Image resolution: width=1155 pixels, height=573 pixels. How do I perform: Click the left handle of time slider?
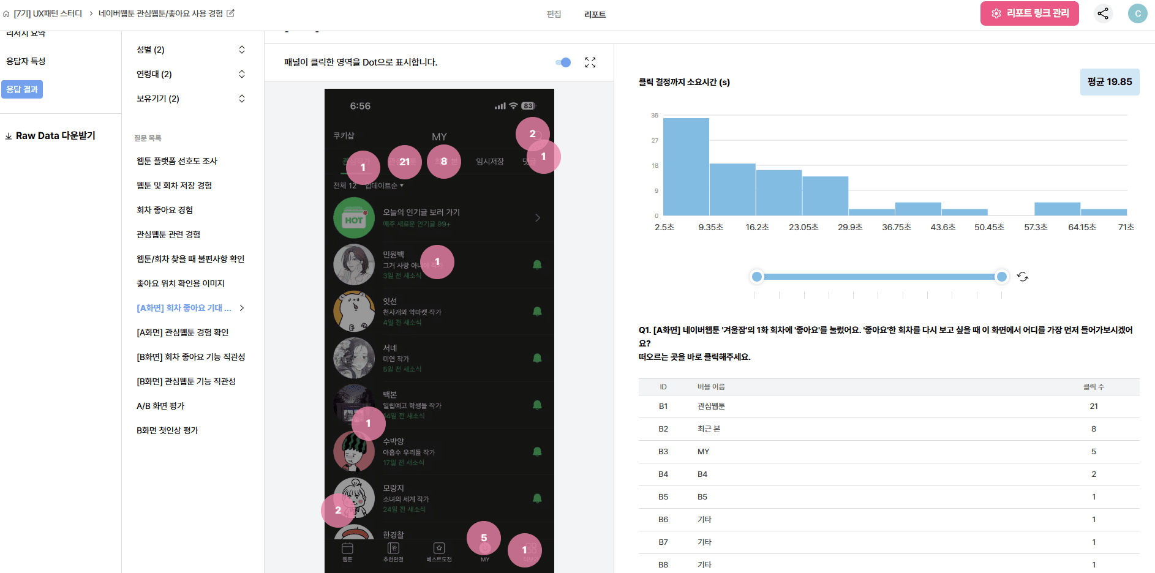coord(757,277)
